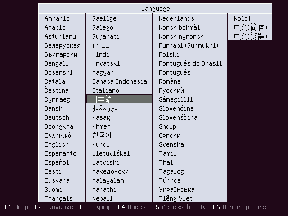Select 中文(简体) simplified Chinese
The height and width of the screenshot is (216, 288).
[x=250, y=27]
